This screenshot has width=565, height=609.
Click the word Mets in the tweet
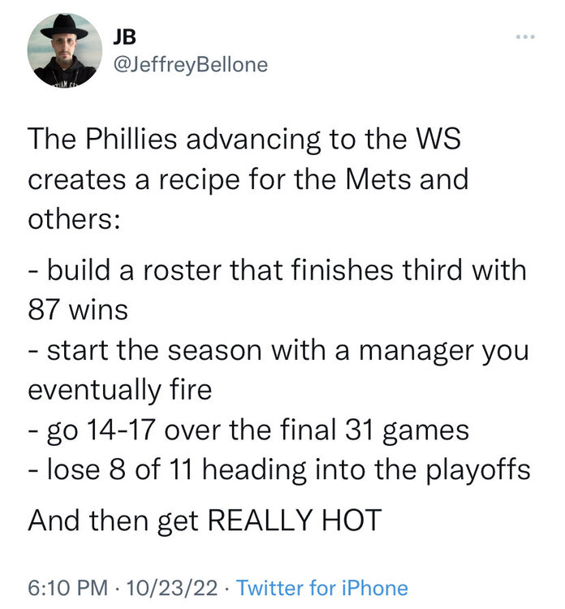click(377, 179)
